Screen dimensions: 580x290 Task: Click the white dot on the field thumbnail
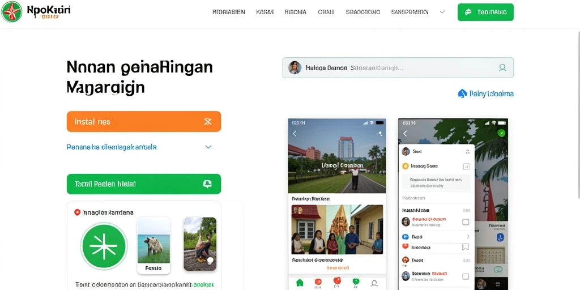[x=210, y=261]
